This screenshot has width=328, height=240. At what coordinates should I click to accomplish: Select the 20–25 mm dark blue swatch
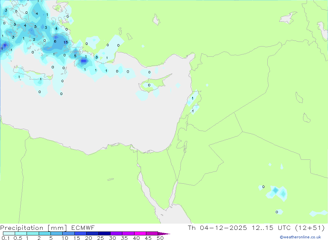(92, 233)
